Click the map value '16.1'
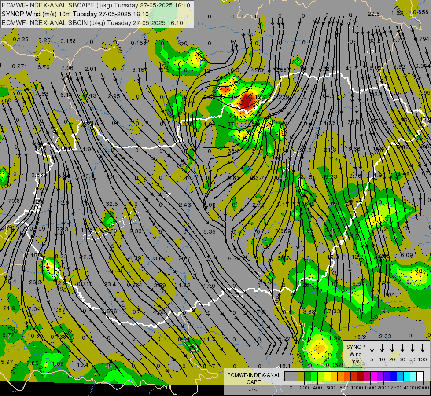The image size is (431, 396). click(285, 366)
